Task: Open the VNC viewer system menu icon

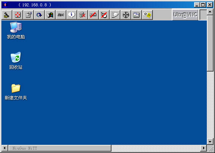Action: coord(5,5)
